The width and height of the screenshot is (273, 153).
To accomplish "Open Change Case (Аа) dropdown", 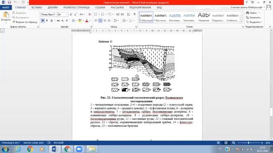I will [x=82, y=14].
